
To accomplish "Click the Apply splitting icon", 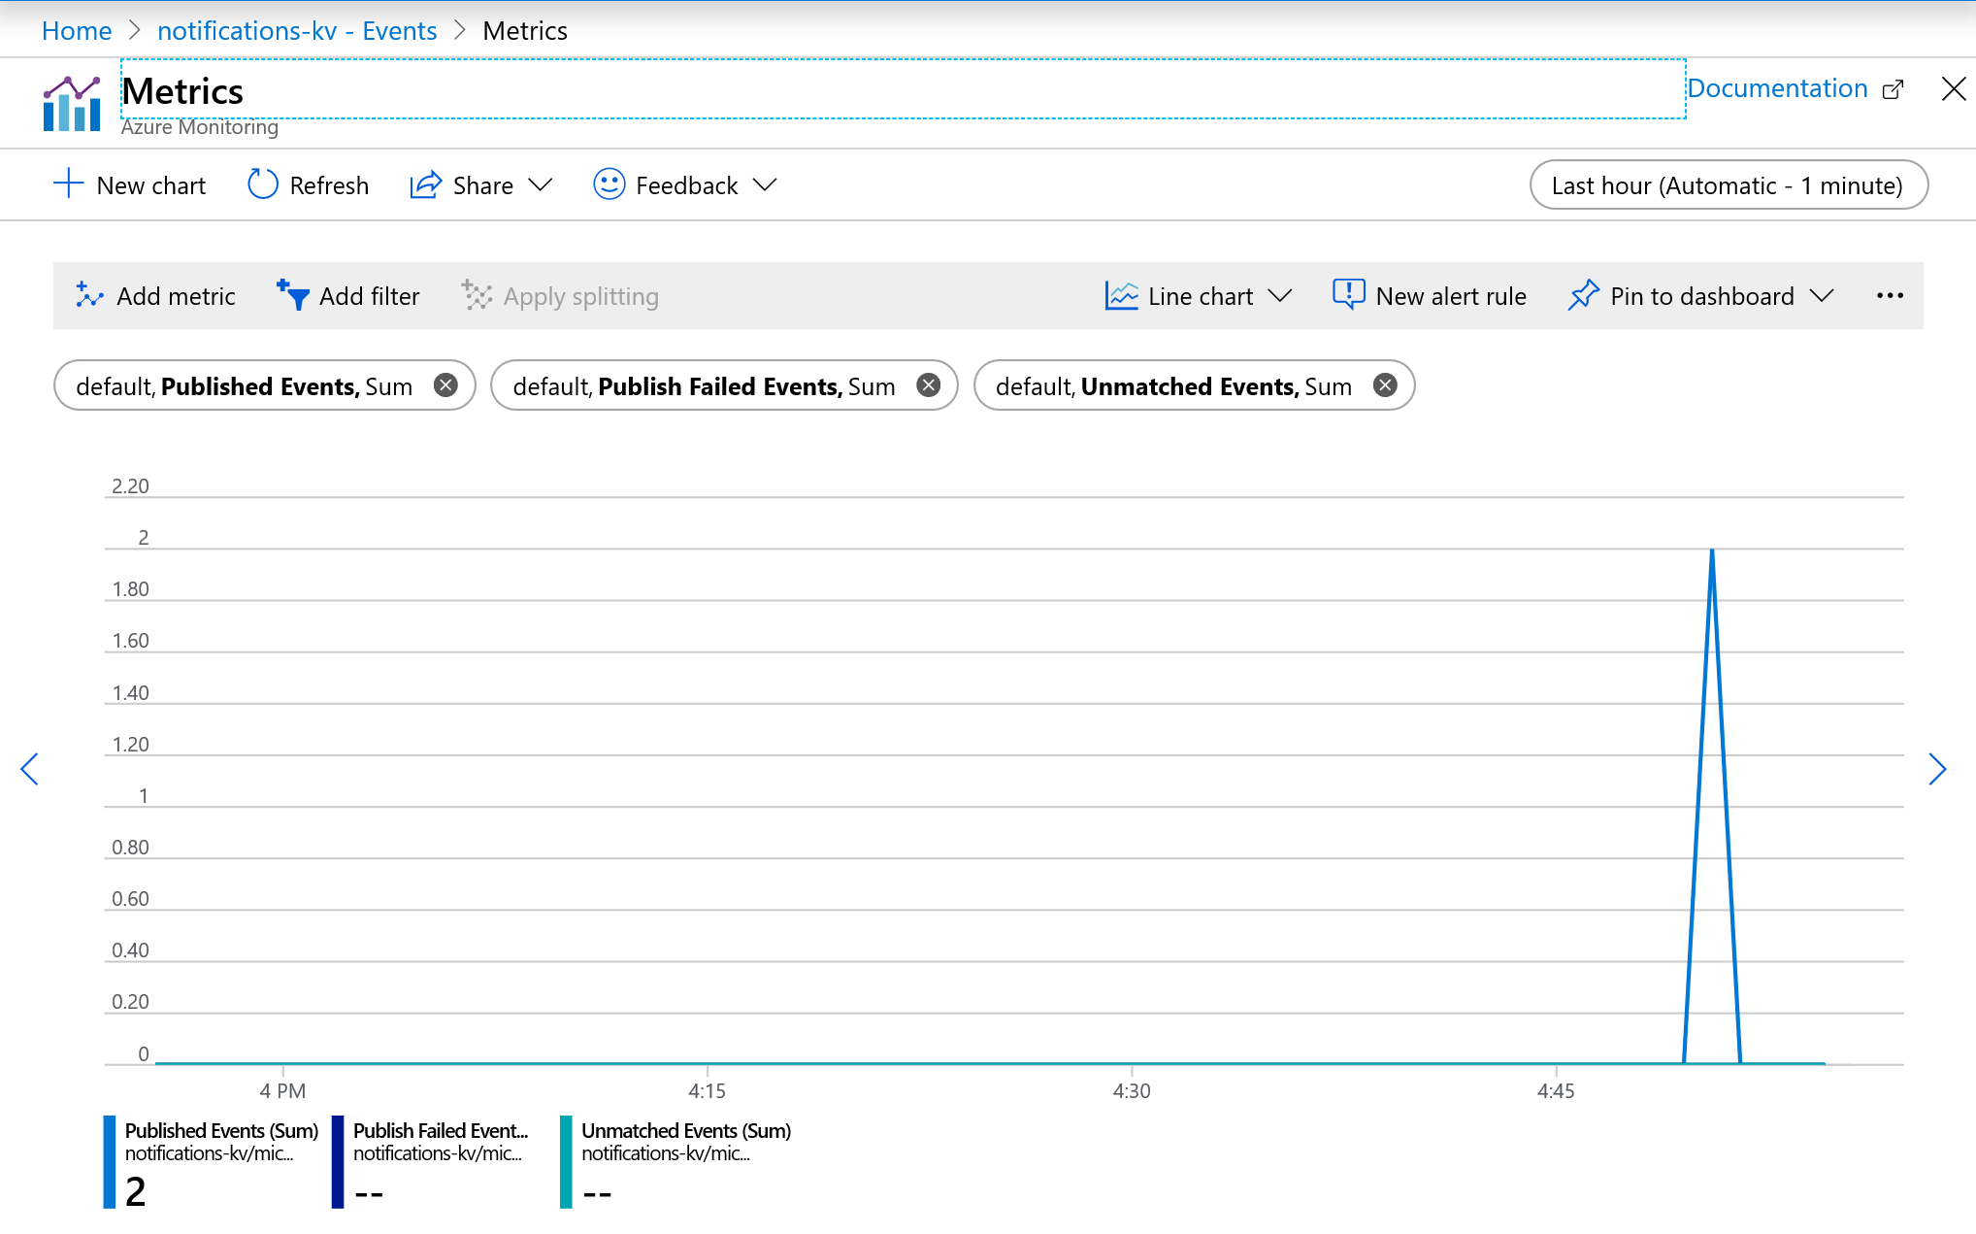I will (x=476, y=294).
